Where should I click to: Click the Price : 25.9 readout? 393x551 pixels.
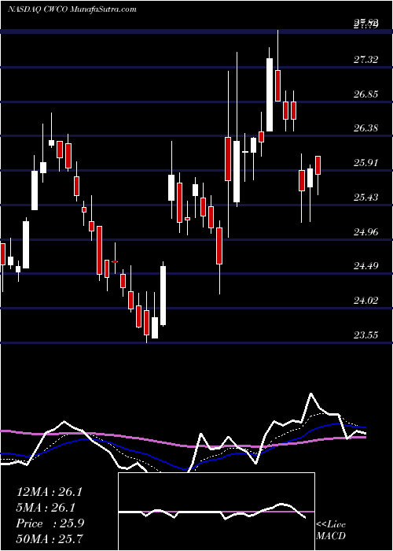[x=50, y=523]
